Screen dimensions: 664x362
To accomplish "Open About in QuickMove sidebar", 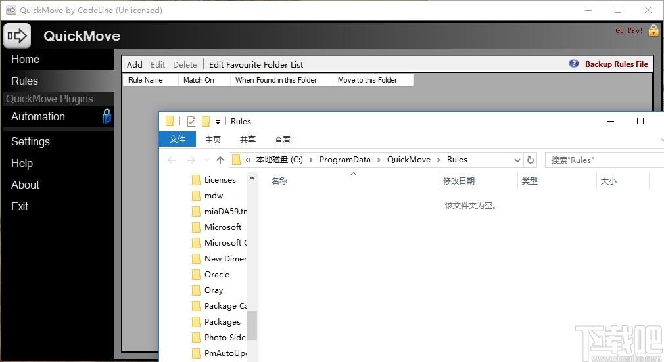I will point(26,185).
